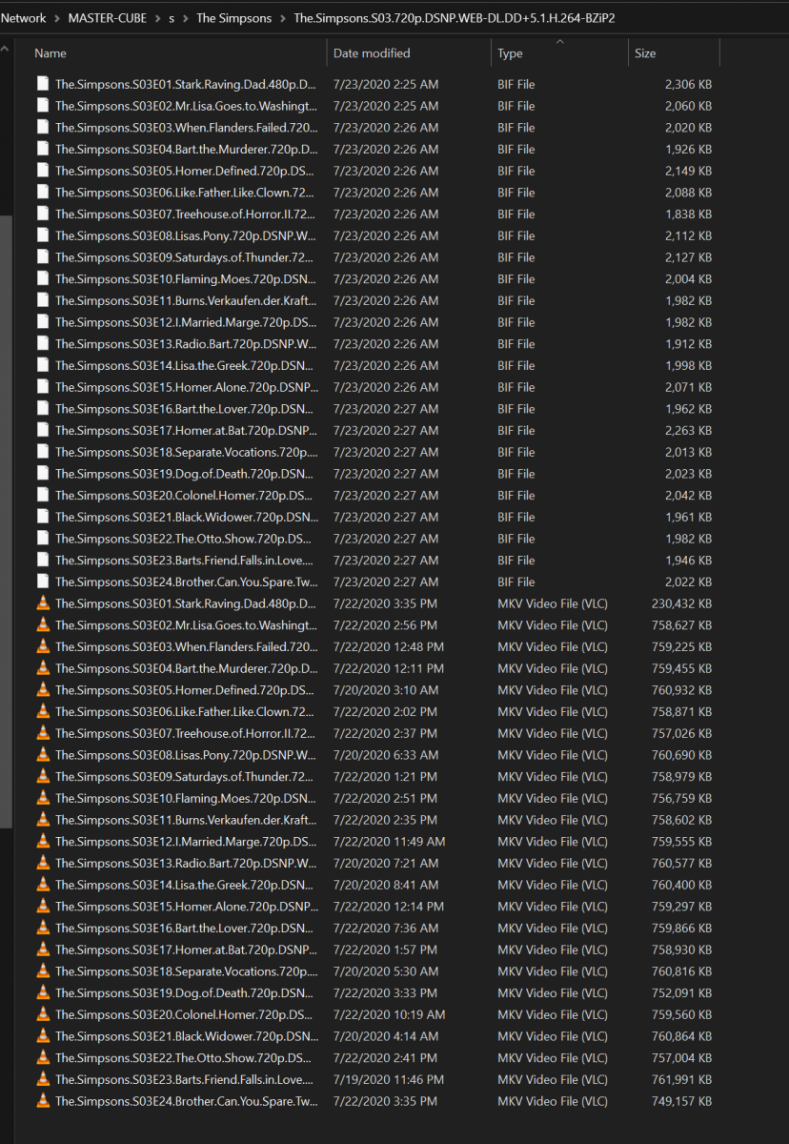Select S03E13 Radio Bart MKV file name
The width and height of the screenshot is (789, 1144).
[186, 863]
